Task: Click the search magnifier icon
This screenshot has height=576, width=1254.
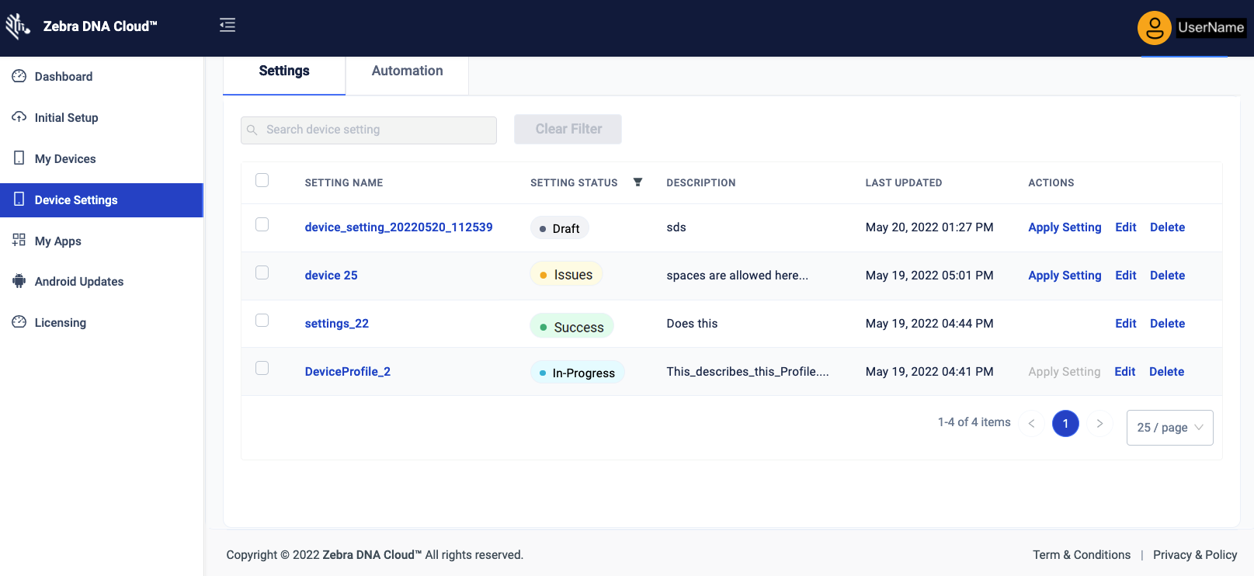Action: coord(252,130)
